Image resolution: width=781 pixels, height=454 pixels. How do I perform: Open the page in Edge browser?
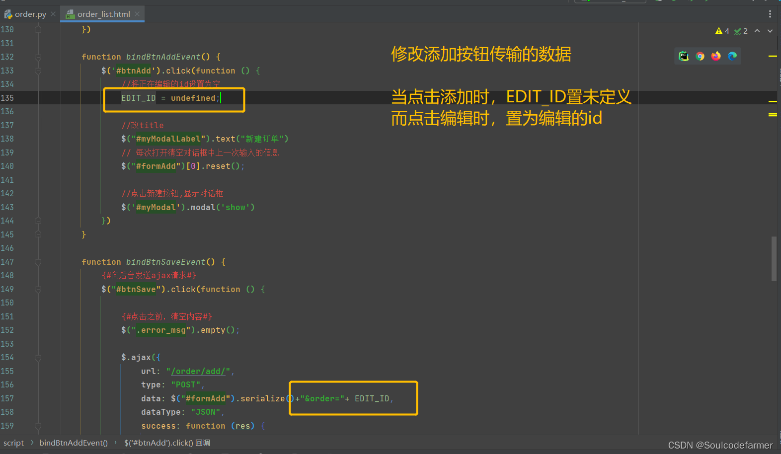[x=732, y=56]
